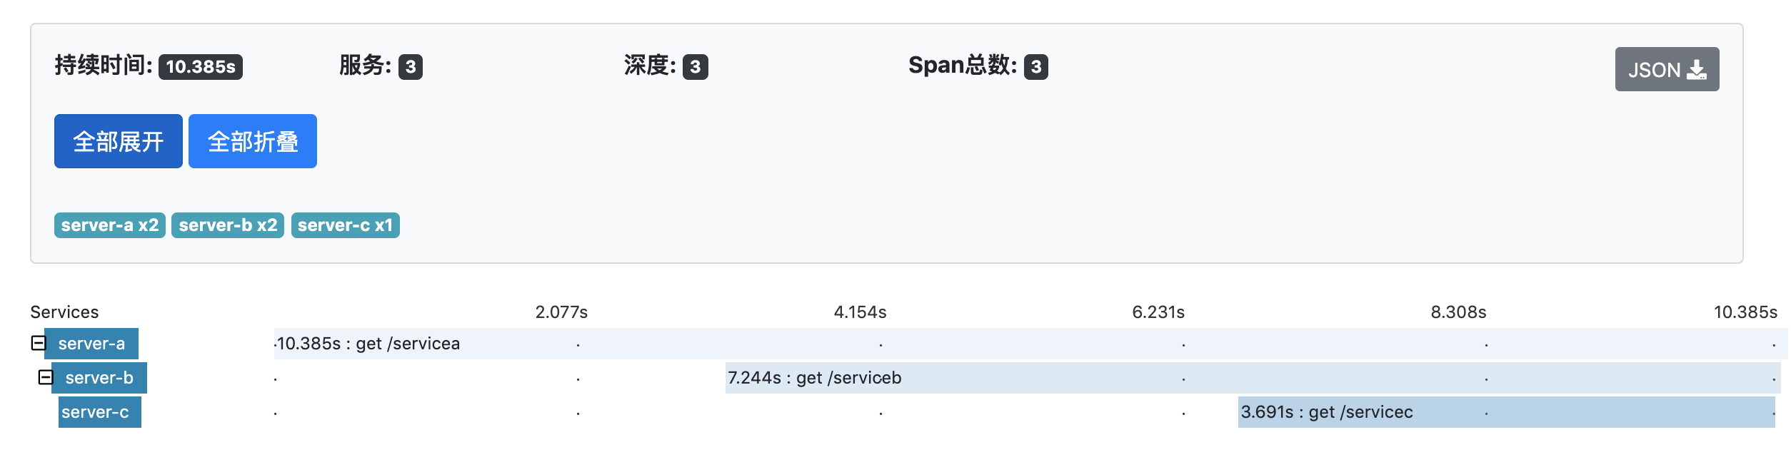Click the Span总数 count badge
This screenshot has width=1791, height=462.
click(1035, 66)
